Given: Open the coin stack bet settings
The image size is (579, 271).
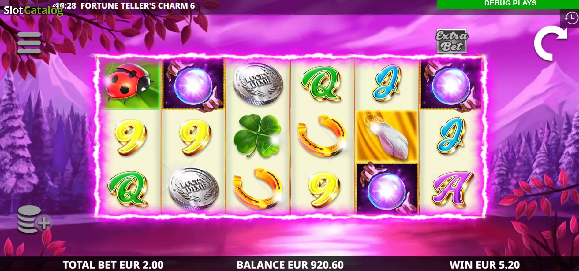Looking at the screenshot, I should pyautogui.click(x=34, y=219).
